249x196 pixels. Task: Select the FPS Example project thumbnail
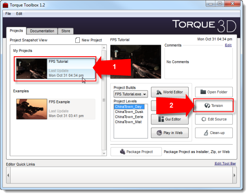(32, 109)
